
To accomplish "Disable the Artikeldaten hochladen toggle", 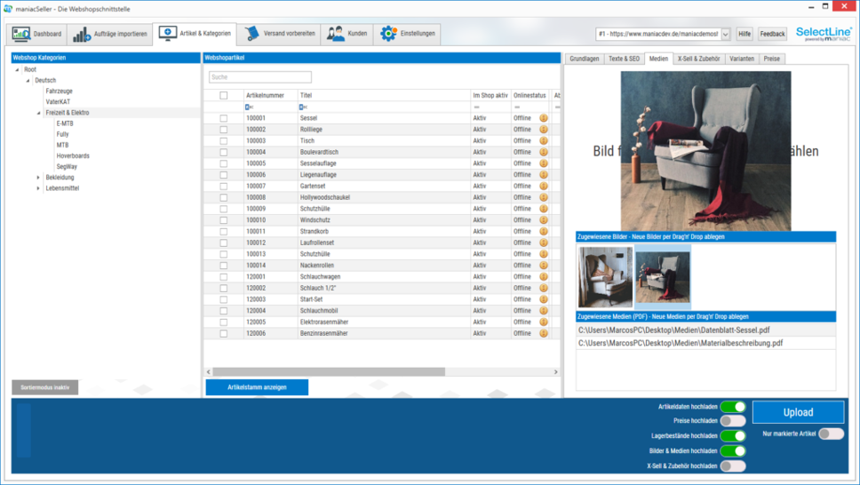I will click(x=733, y=407).
